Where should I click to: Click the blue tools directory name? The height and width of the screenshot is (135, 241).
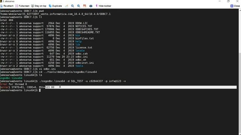click(x=79, y=66)
